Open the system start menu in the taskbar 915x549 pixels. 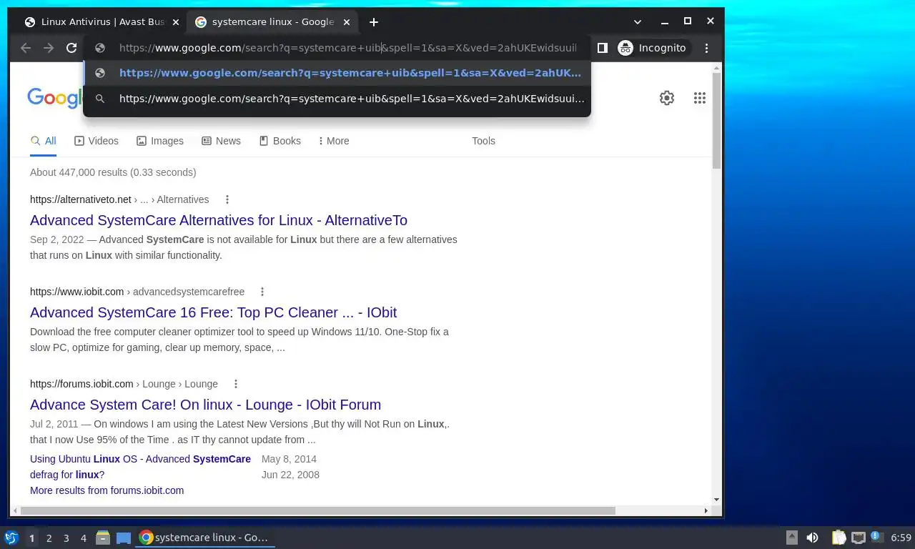(x=11, y=538)
